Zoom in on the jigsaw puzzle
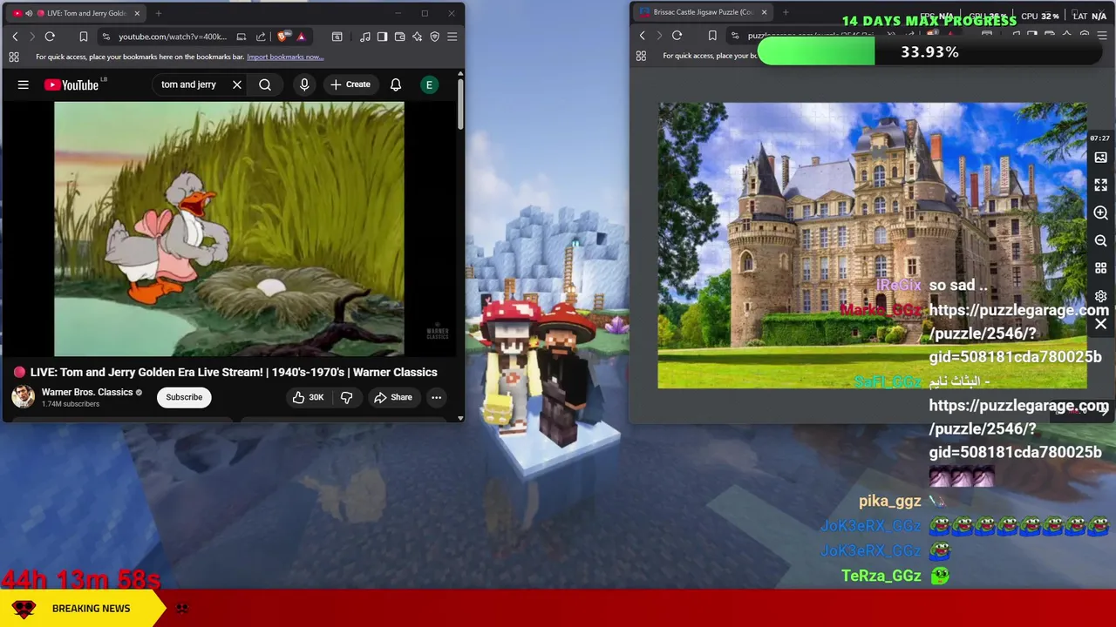The height and width of the screenshot is (627, 1116). tap(1100, 212)
